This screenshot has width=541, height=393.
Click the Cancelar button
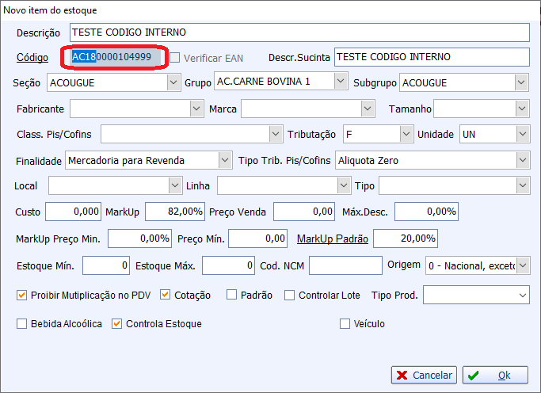point(424,375)
